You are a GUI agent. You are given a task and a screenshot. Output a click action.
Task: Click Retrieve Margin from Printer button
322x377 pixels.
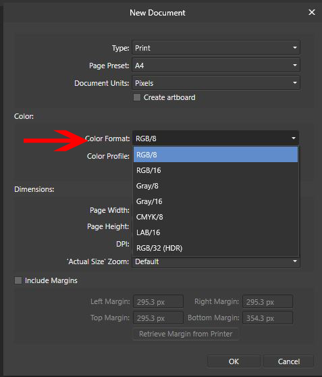click(x=186, y=334)
